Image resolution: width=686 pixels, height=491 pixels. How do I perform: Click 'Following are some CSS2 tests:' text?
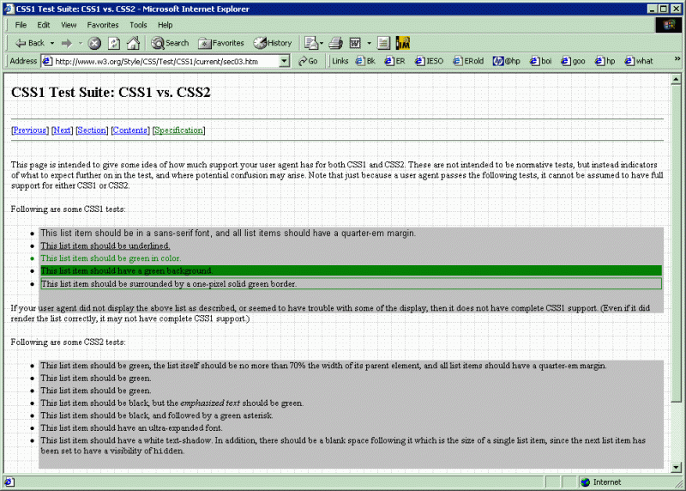69,342
